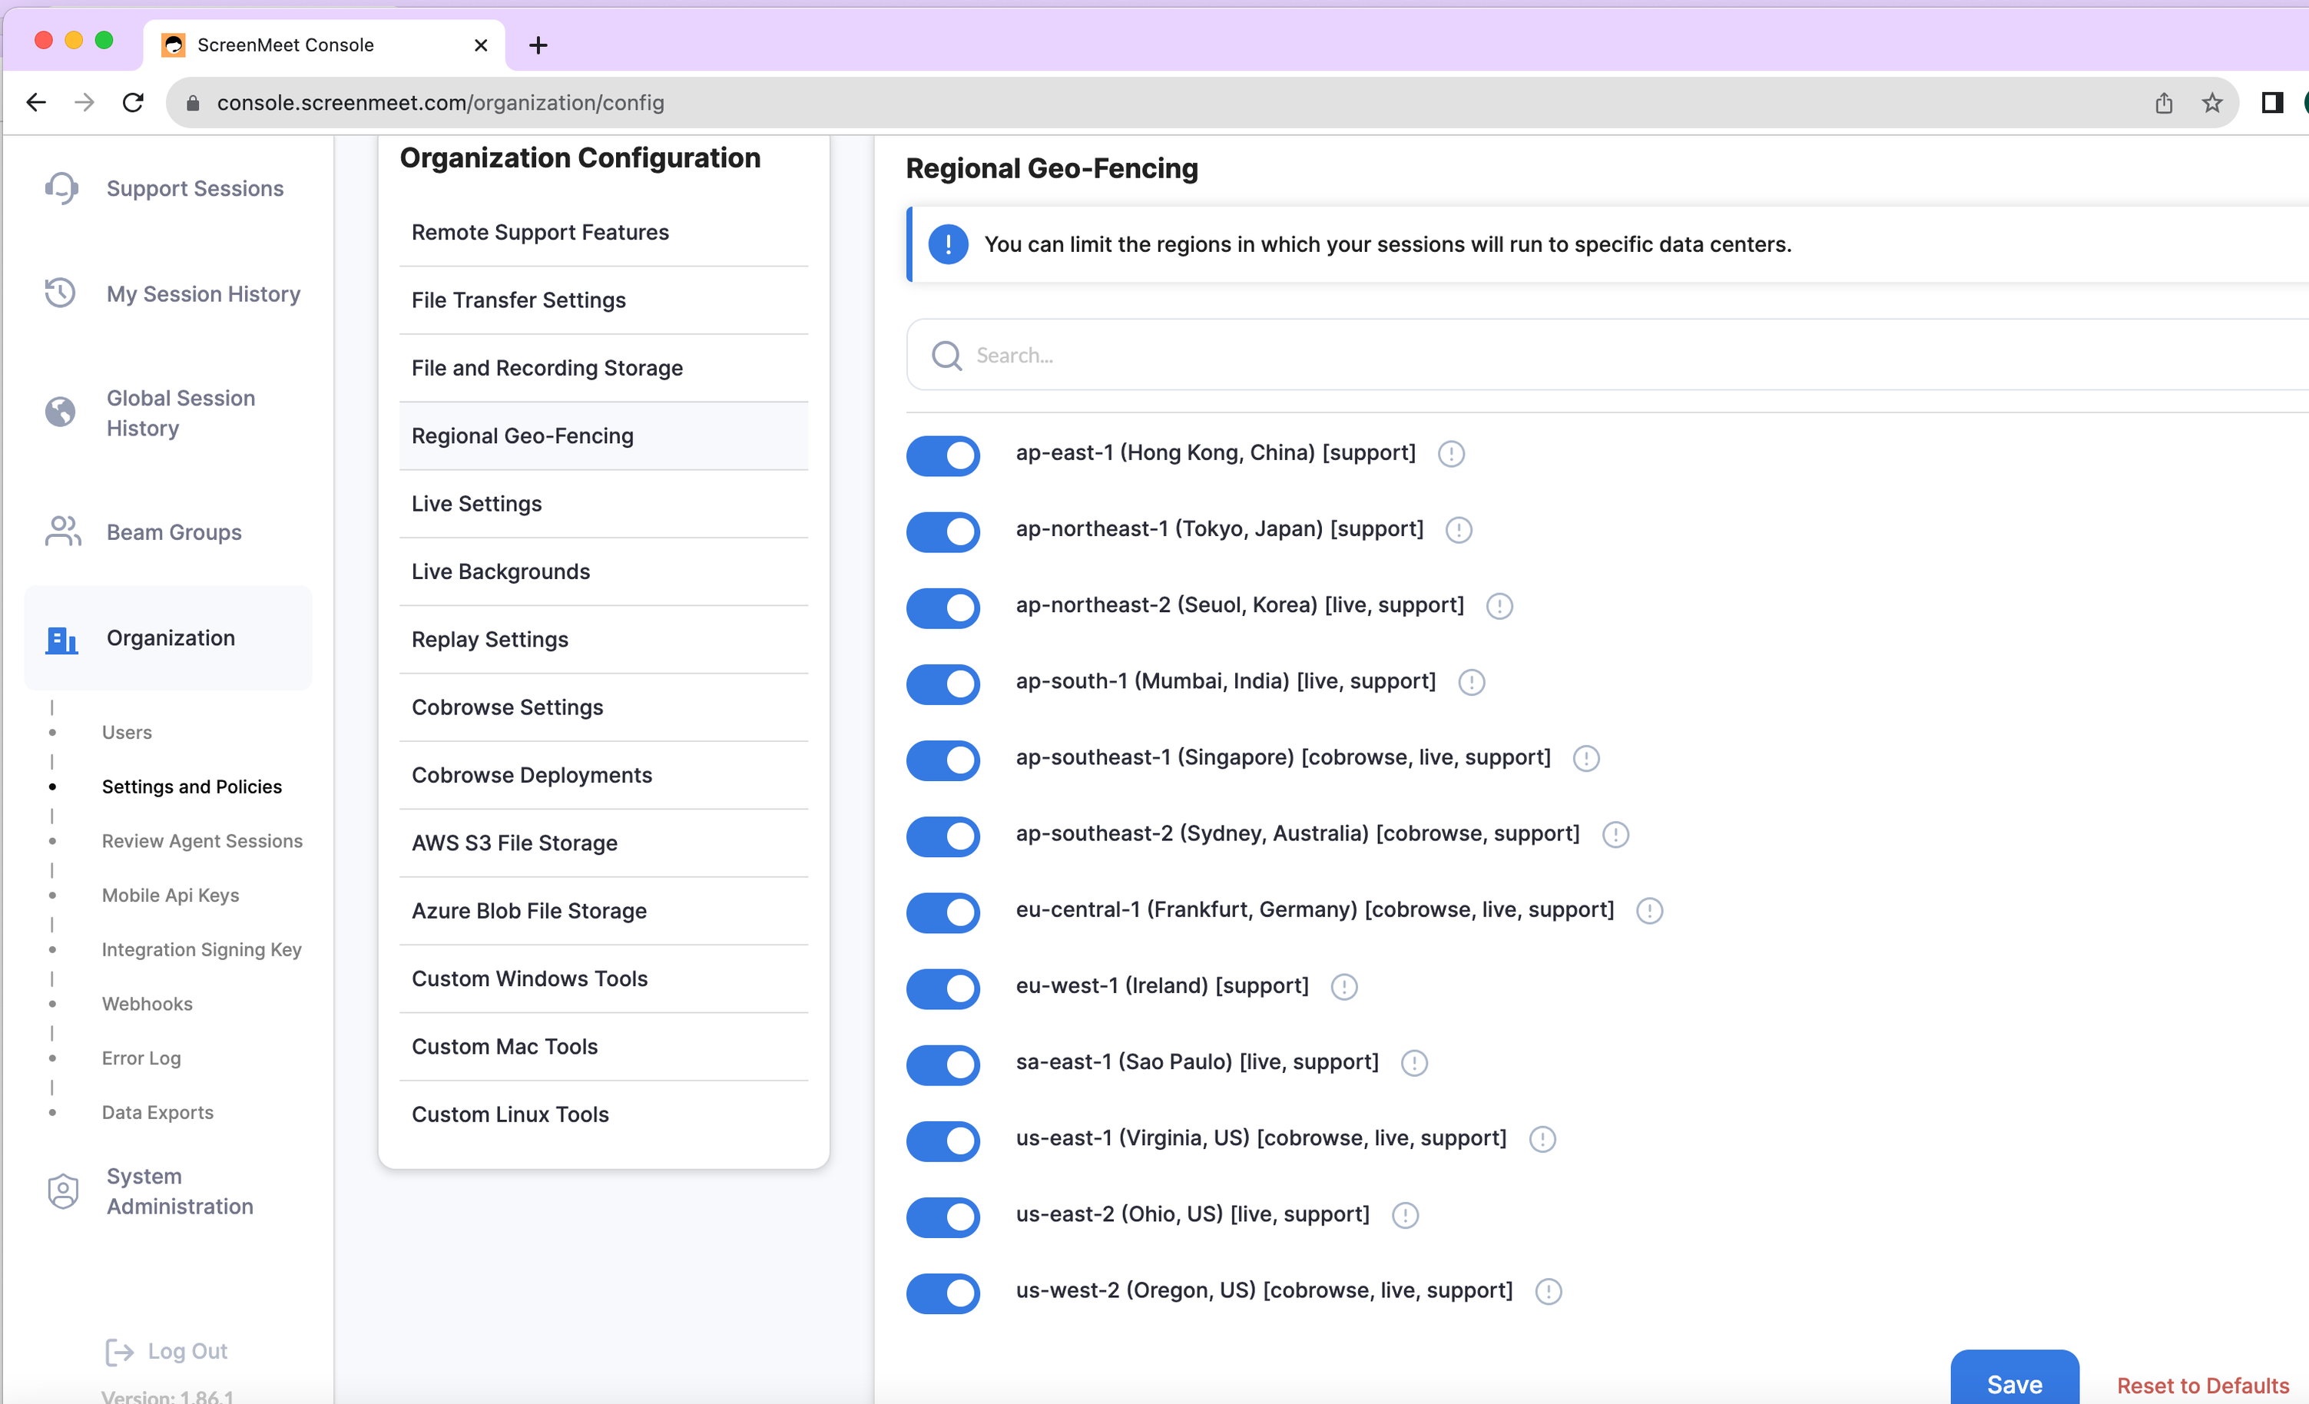The image size is (2309, 1404).
Task: Click Organization building icon
Action: pyautogui.click(x=62, y=639)
